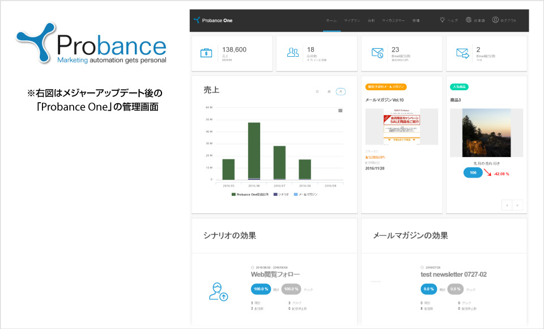Click the sales briefcase icon

(206, 53)
